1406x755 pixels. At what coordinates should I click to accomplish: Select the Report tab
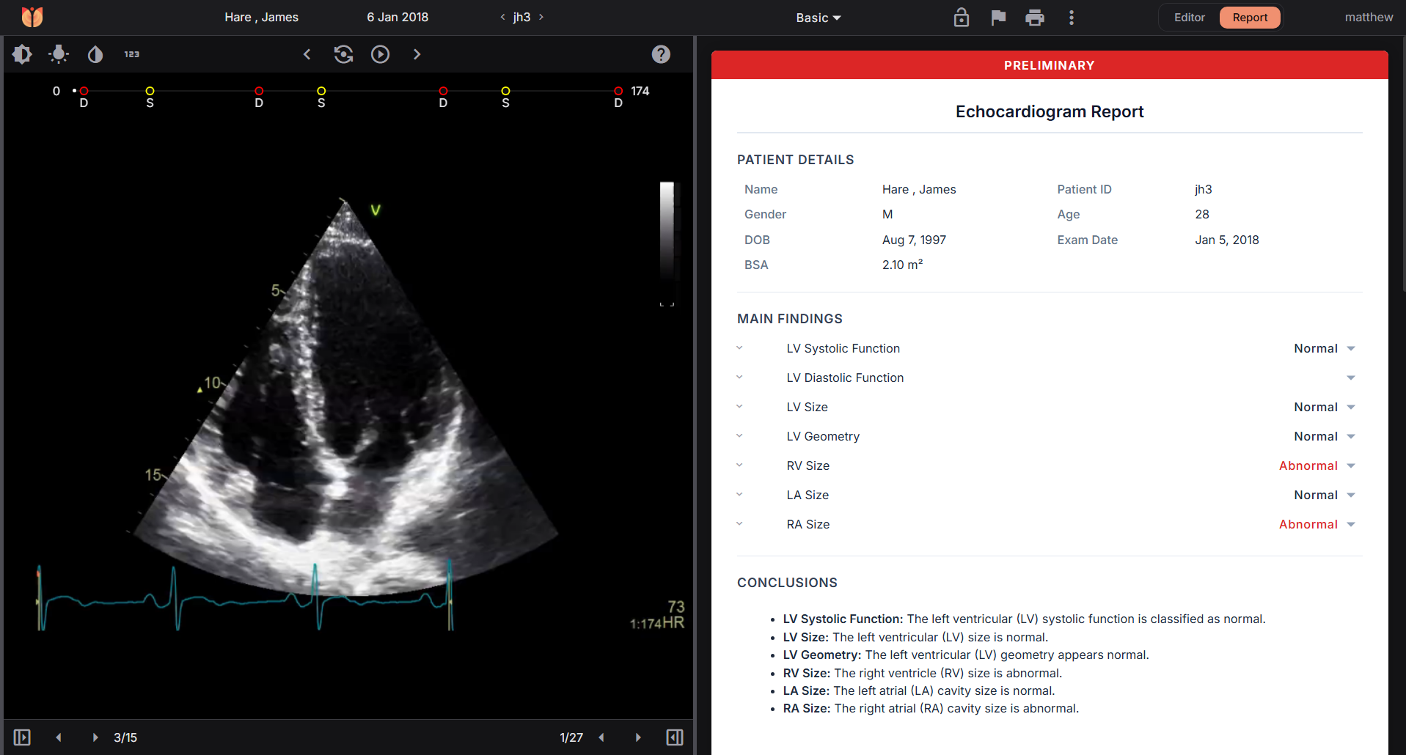click(1250, 18)
